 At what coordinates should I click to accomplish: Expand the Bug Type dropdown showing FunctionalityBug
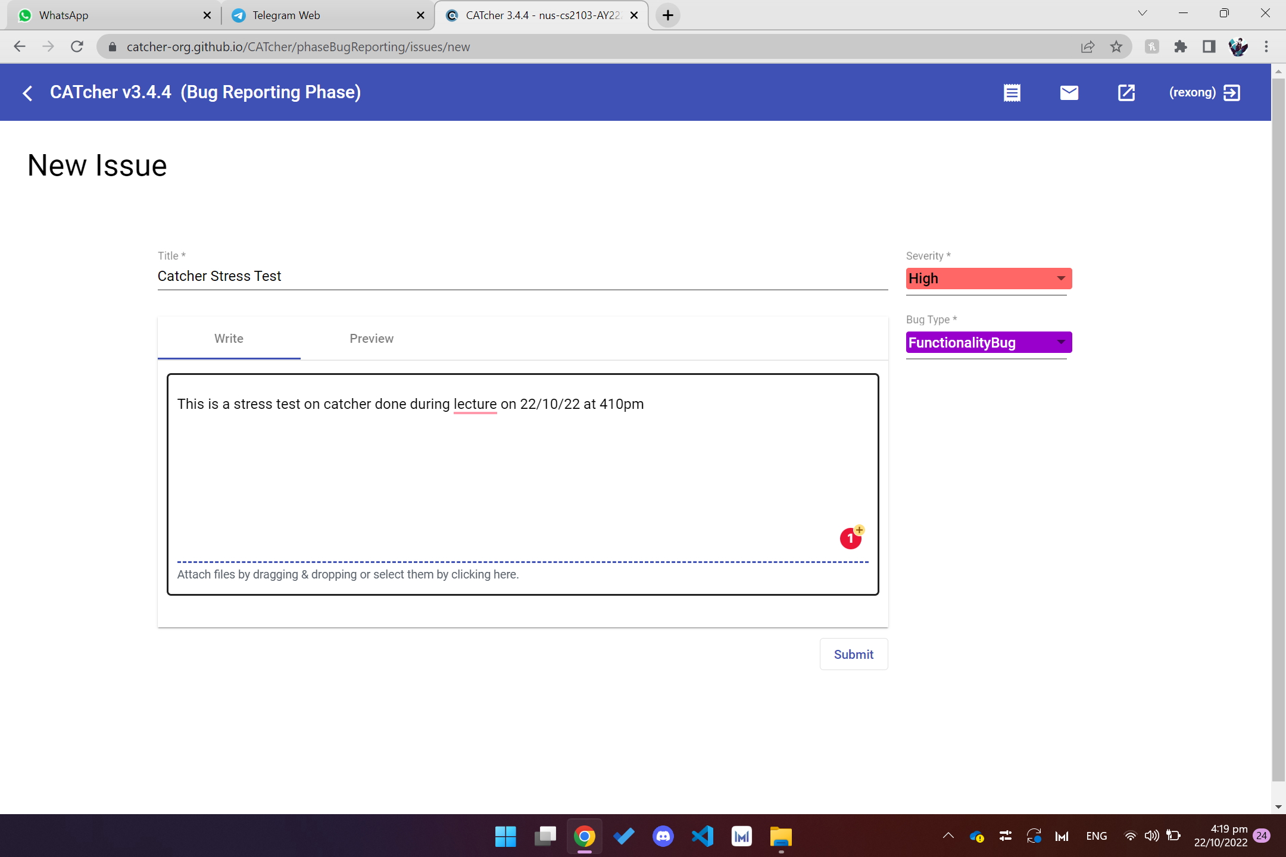[x=988, y=343]
